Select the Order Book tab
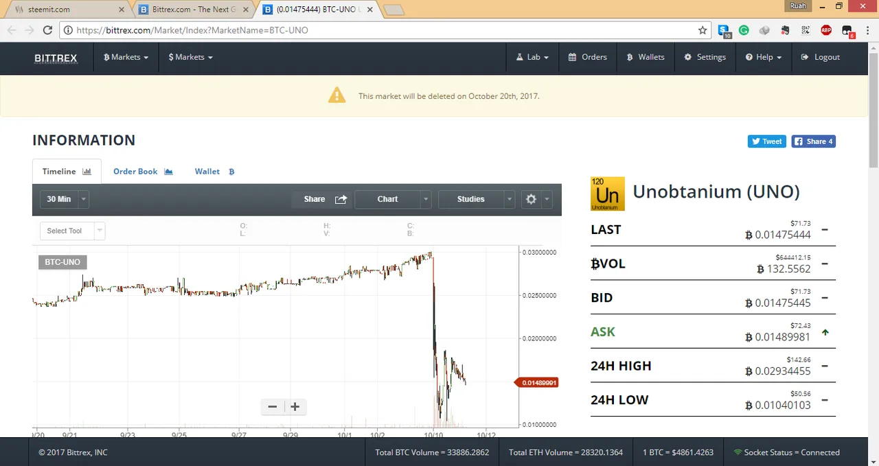The width and height of the screenshot is (879, 466). (x=143, y=172)
